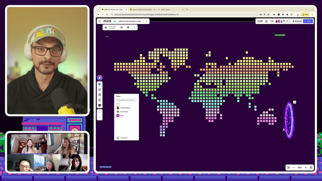Bookmark this page star icon

point(268,14)
